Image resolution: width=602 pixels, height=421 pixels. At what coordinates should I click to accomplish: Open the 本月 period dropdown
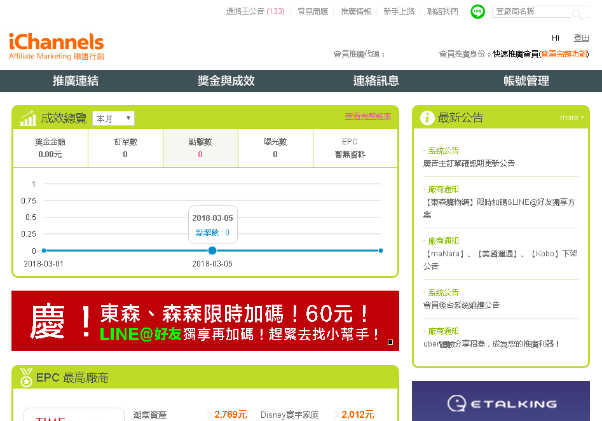(x=113, y=118)
